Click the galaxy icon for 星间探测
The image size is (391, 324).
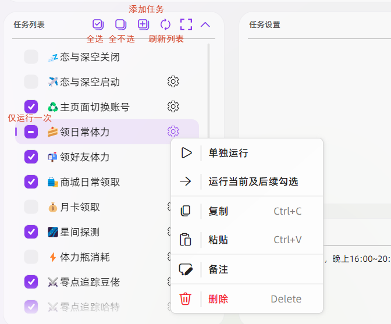click(x=53, y=232)
